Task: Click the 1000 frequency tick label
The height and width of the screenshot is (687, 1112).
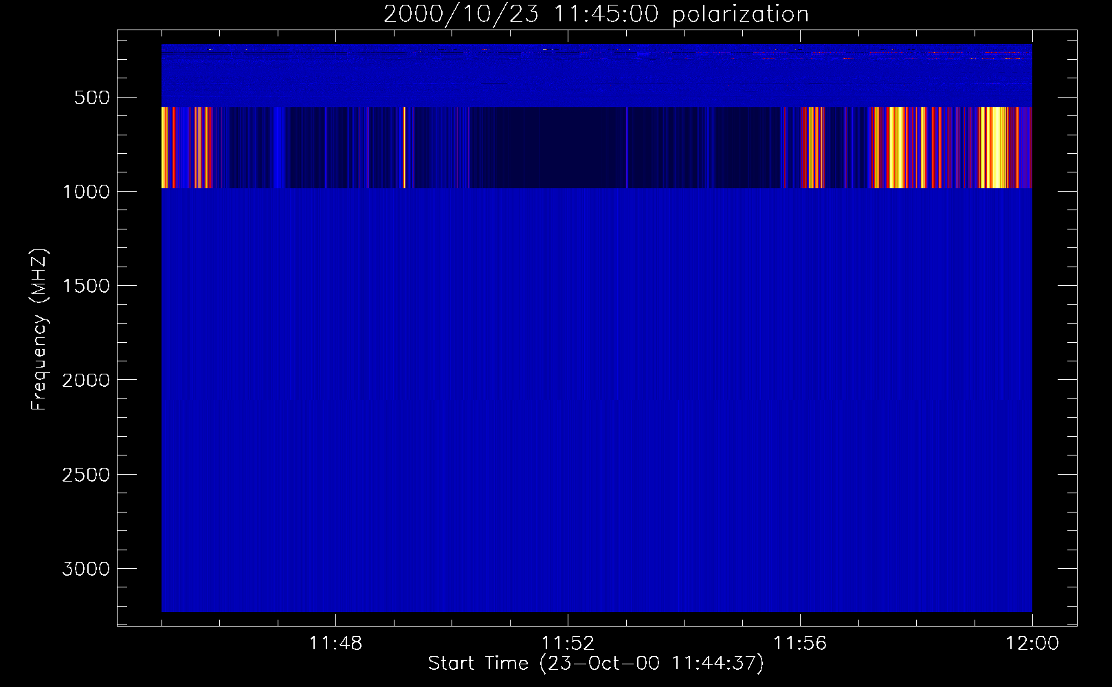Action: point(86,192)
